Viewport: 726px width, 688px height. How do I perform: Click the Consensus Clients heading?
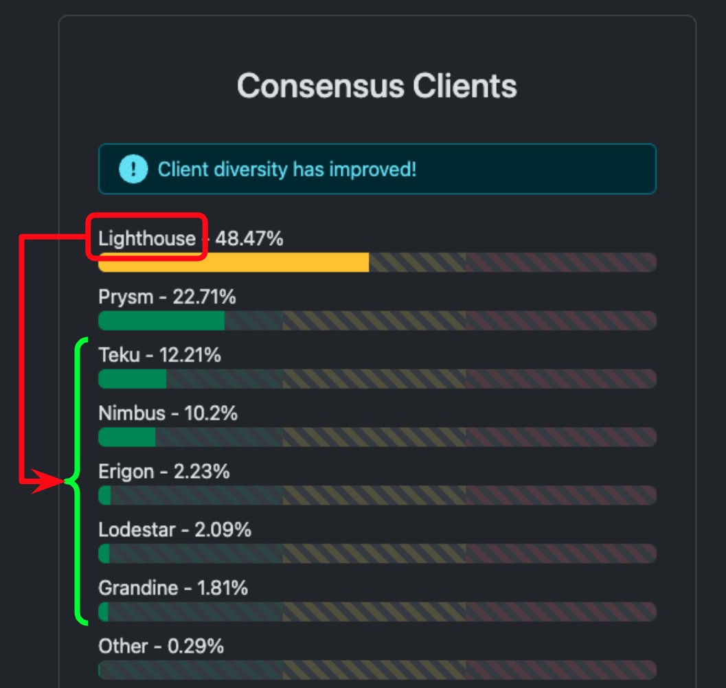click(377, 86)
